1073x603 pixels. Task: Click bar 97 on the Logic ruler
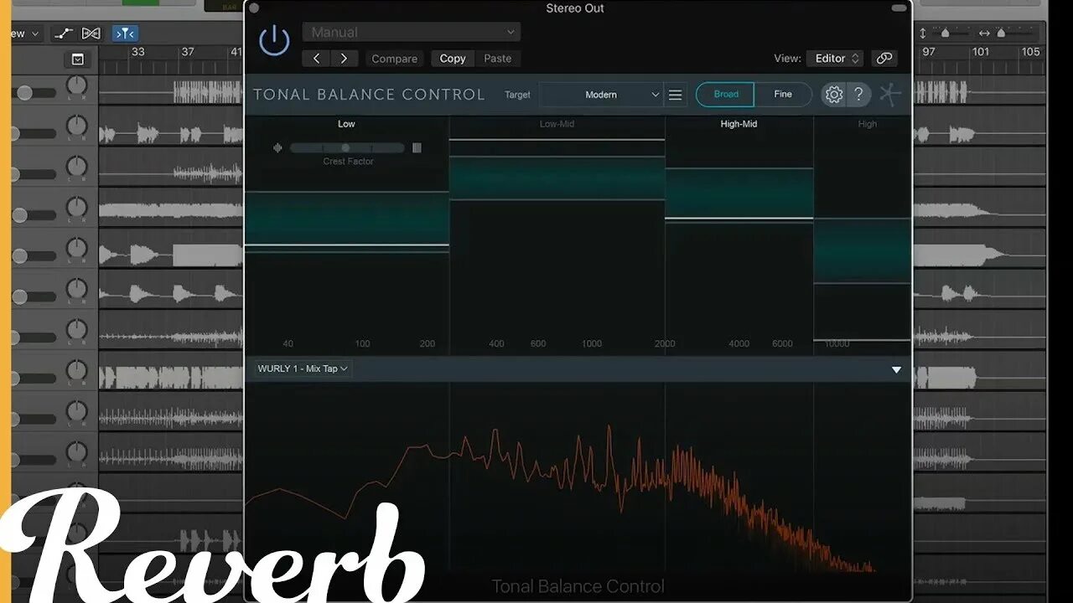click(x=929, y=52)
